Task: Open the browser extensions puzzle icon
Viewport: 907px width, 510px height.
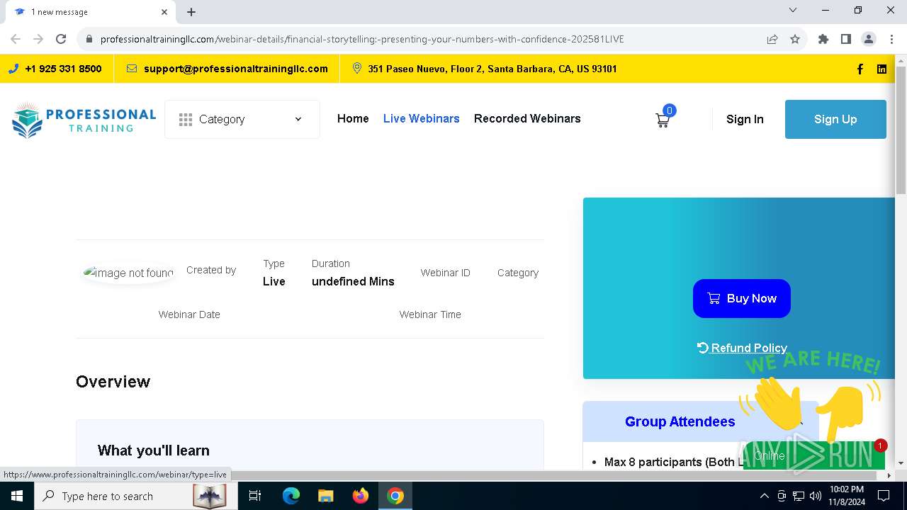Action: point(823,39)
